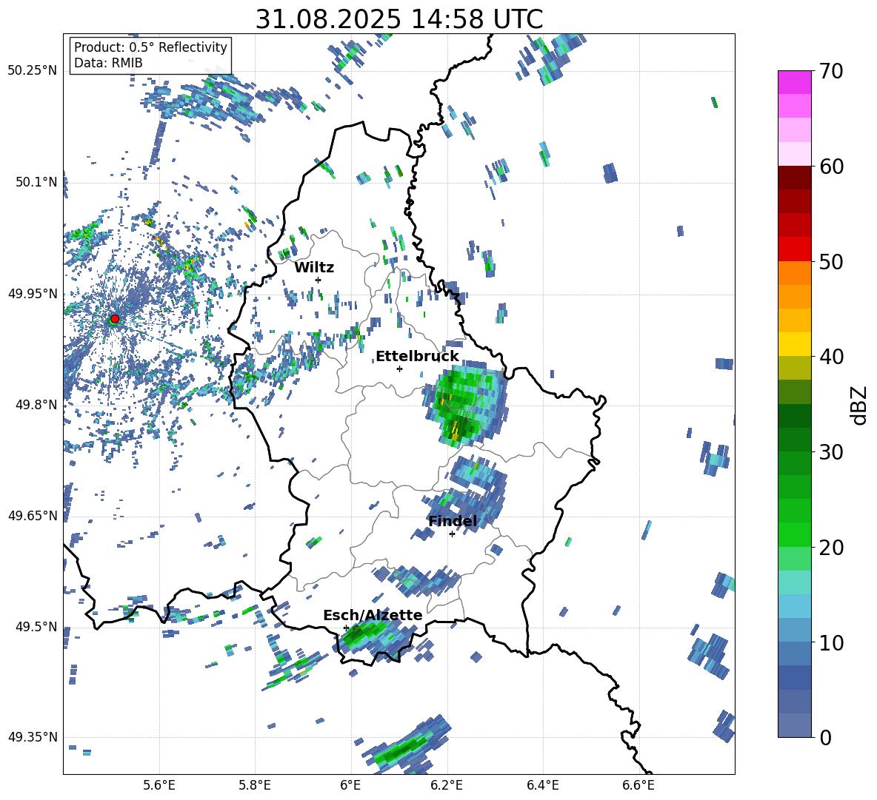Select the Ettelbruck city label

pos(417,357)
